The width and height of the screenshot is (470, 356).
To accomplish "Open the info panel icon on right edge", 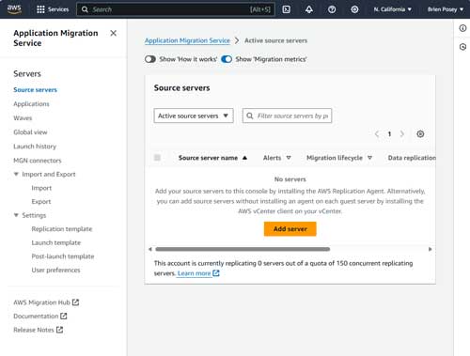I will (462, 28).
